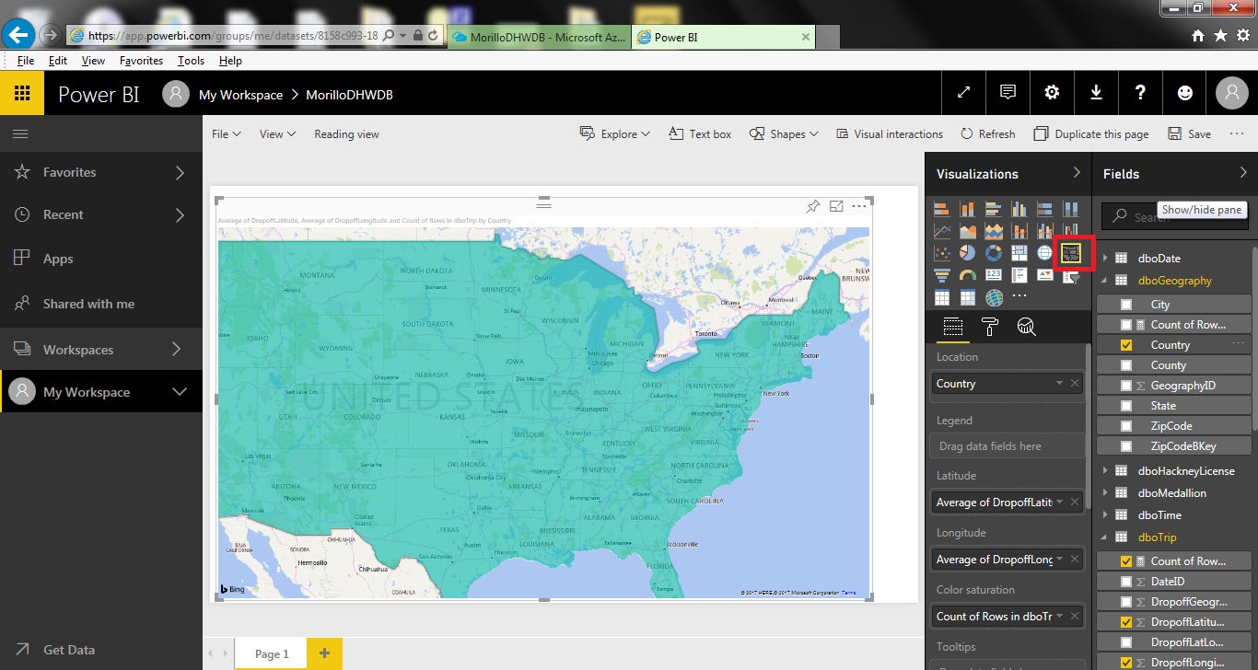Select the globe Map visualization
This screenshot has width=1258, height=670.
coord(1045,253)
